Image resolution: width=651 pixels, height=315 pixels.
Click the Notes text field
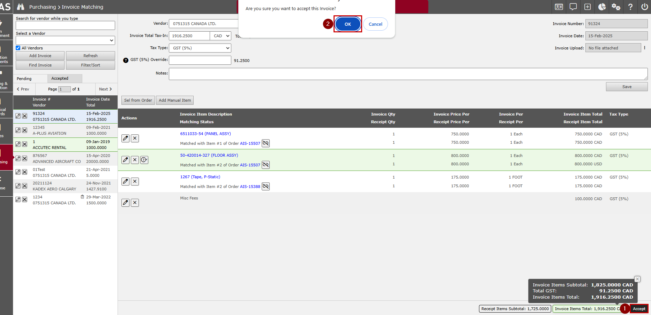pyautogui.click(x=408, y=74)
